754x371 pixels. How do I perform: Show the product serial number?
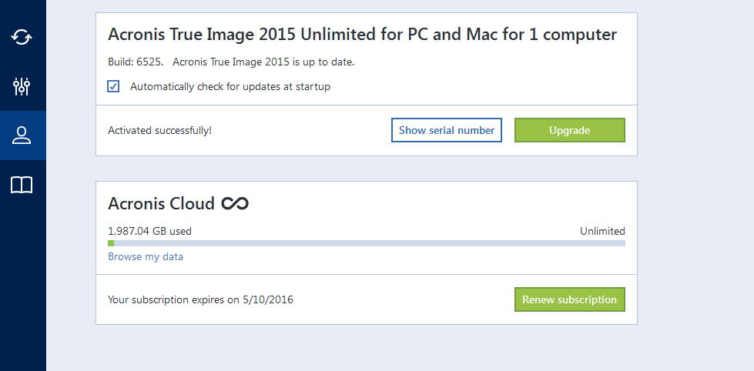coord(446,130)
